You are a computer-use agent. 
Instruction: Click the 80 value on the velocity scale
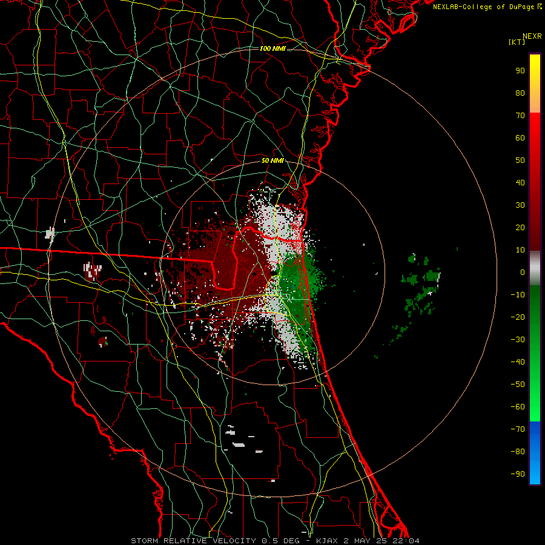tap(520, 93)
